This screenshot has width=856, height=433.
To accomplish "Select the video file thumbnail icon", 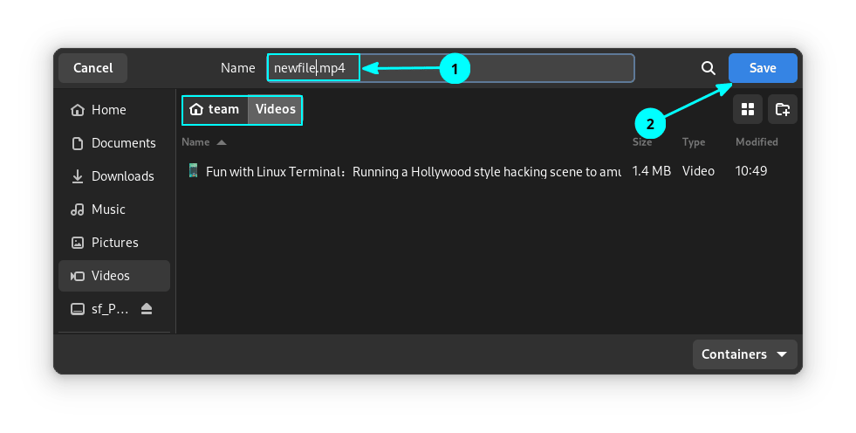I will pyautogui.click(x=193, y=170).
